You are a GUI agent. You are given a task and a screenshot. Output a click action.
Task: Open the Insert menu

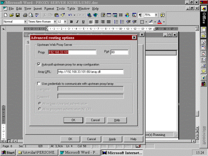[x=38, y=9]
